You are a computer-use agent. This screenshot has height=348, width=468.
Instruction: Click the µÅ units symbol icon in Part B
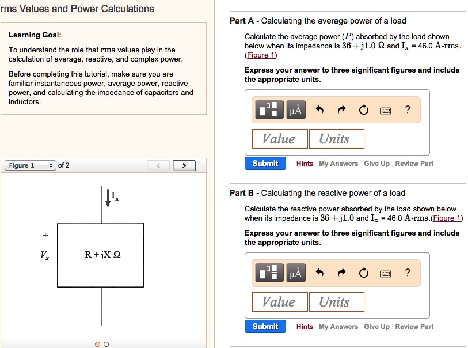point(294,273)
